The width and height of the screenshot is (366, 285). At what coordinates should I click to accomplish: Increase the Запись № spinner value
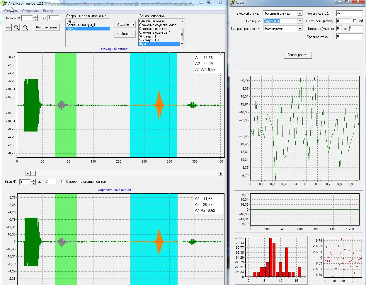click(35, 17)
